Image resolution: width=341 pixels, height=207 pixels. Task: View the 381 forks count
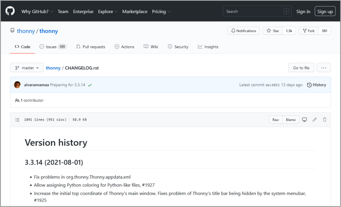324,31
